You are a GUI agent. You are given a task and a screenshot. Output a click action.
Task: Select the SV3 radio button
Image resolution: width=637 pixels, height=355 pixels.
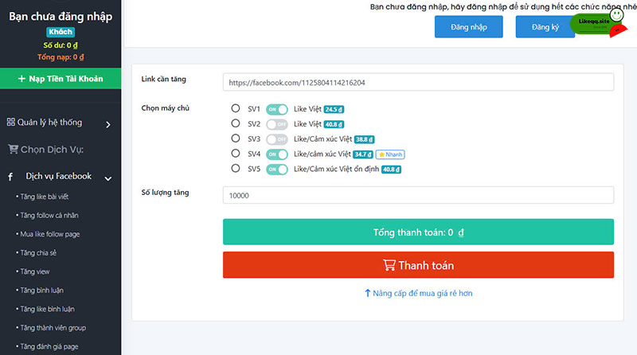click(236, 138)
